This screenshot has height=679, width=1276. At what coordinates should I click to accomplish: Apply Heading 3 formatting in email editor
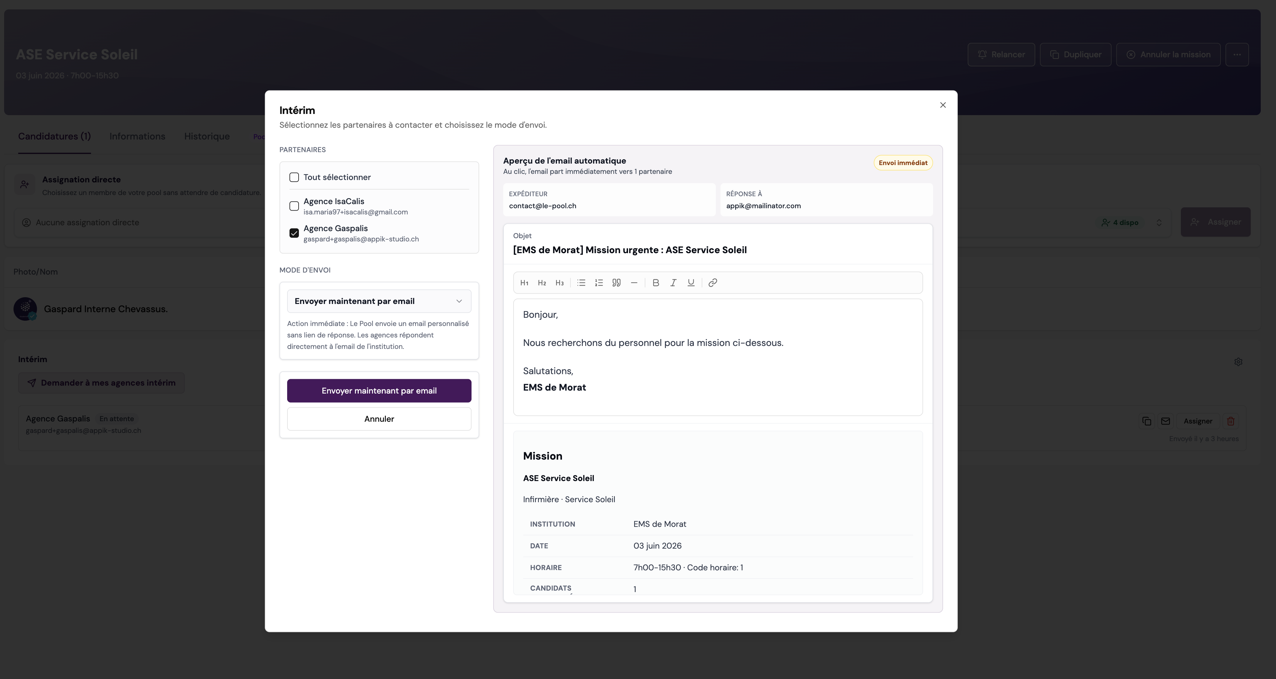coord(559,283)
